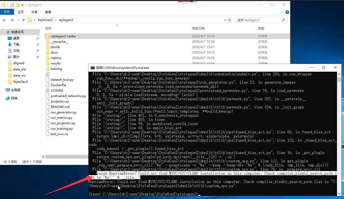
Task: Select run_projector.py file icon
Action: click(x=47, y=123)
